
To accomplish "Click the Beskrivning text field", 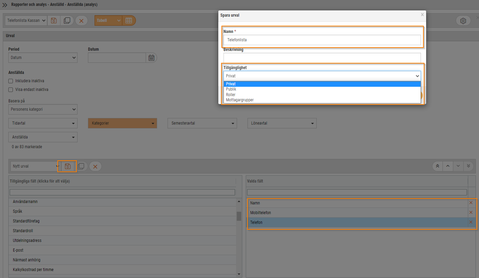I will [322, 58].
